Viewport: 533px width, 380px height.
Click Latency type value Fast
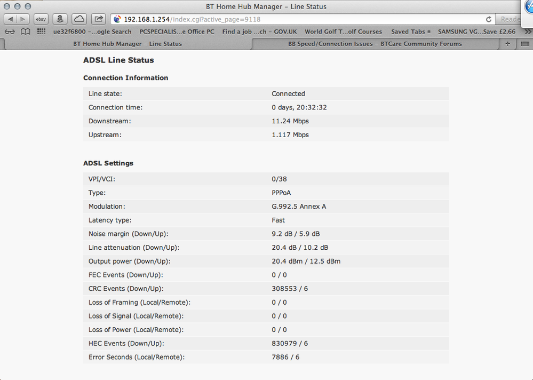pos(278,220)
